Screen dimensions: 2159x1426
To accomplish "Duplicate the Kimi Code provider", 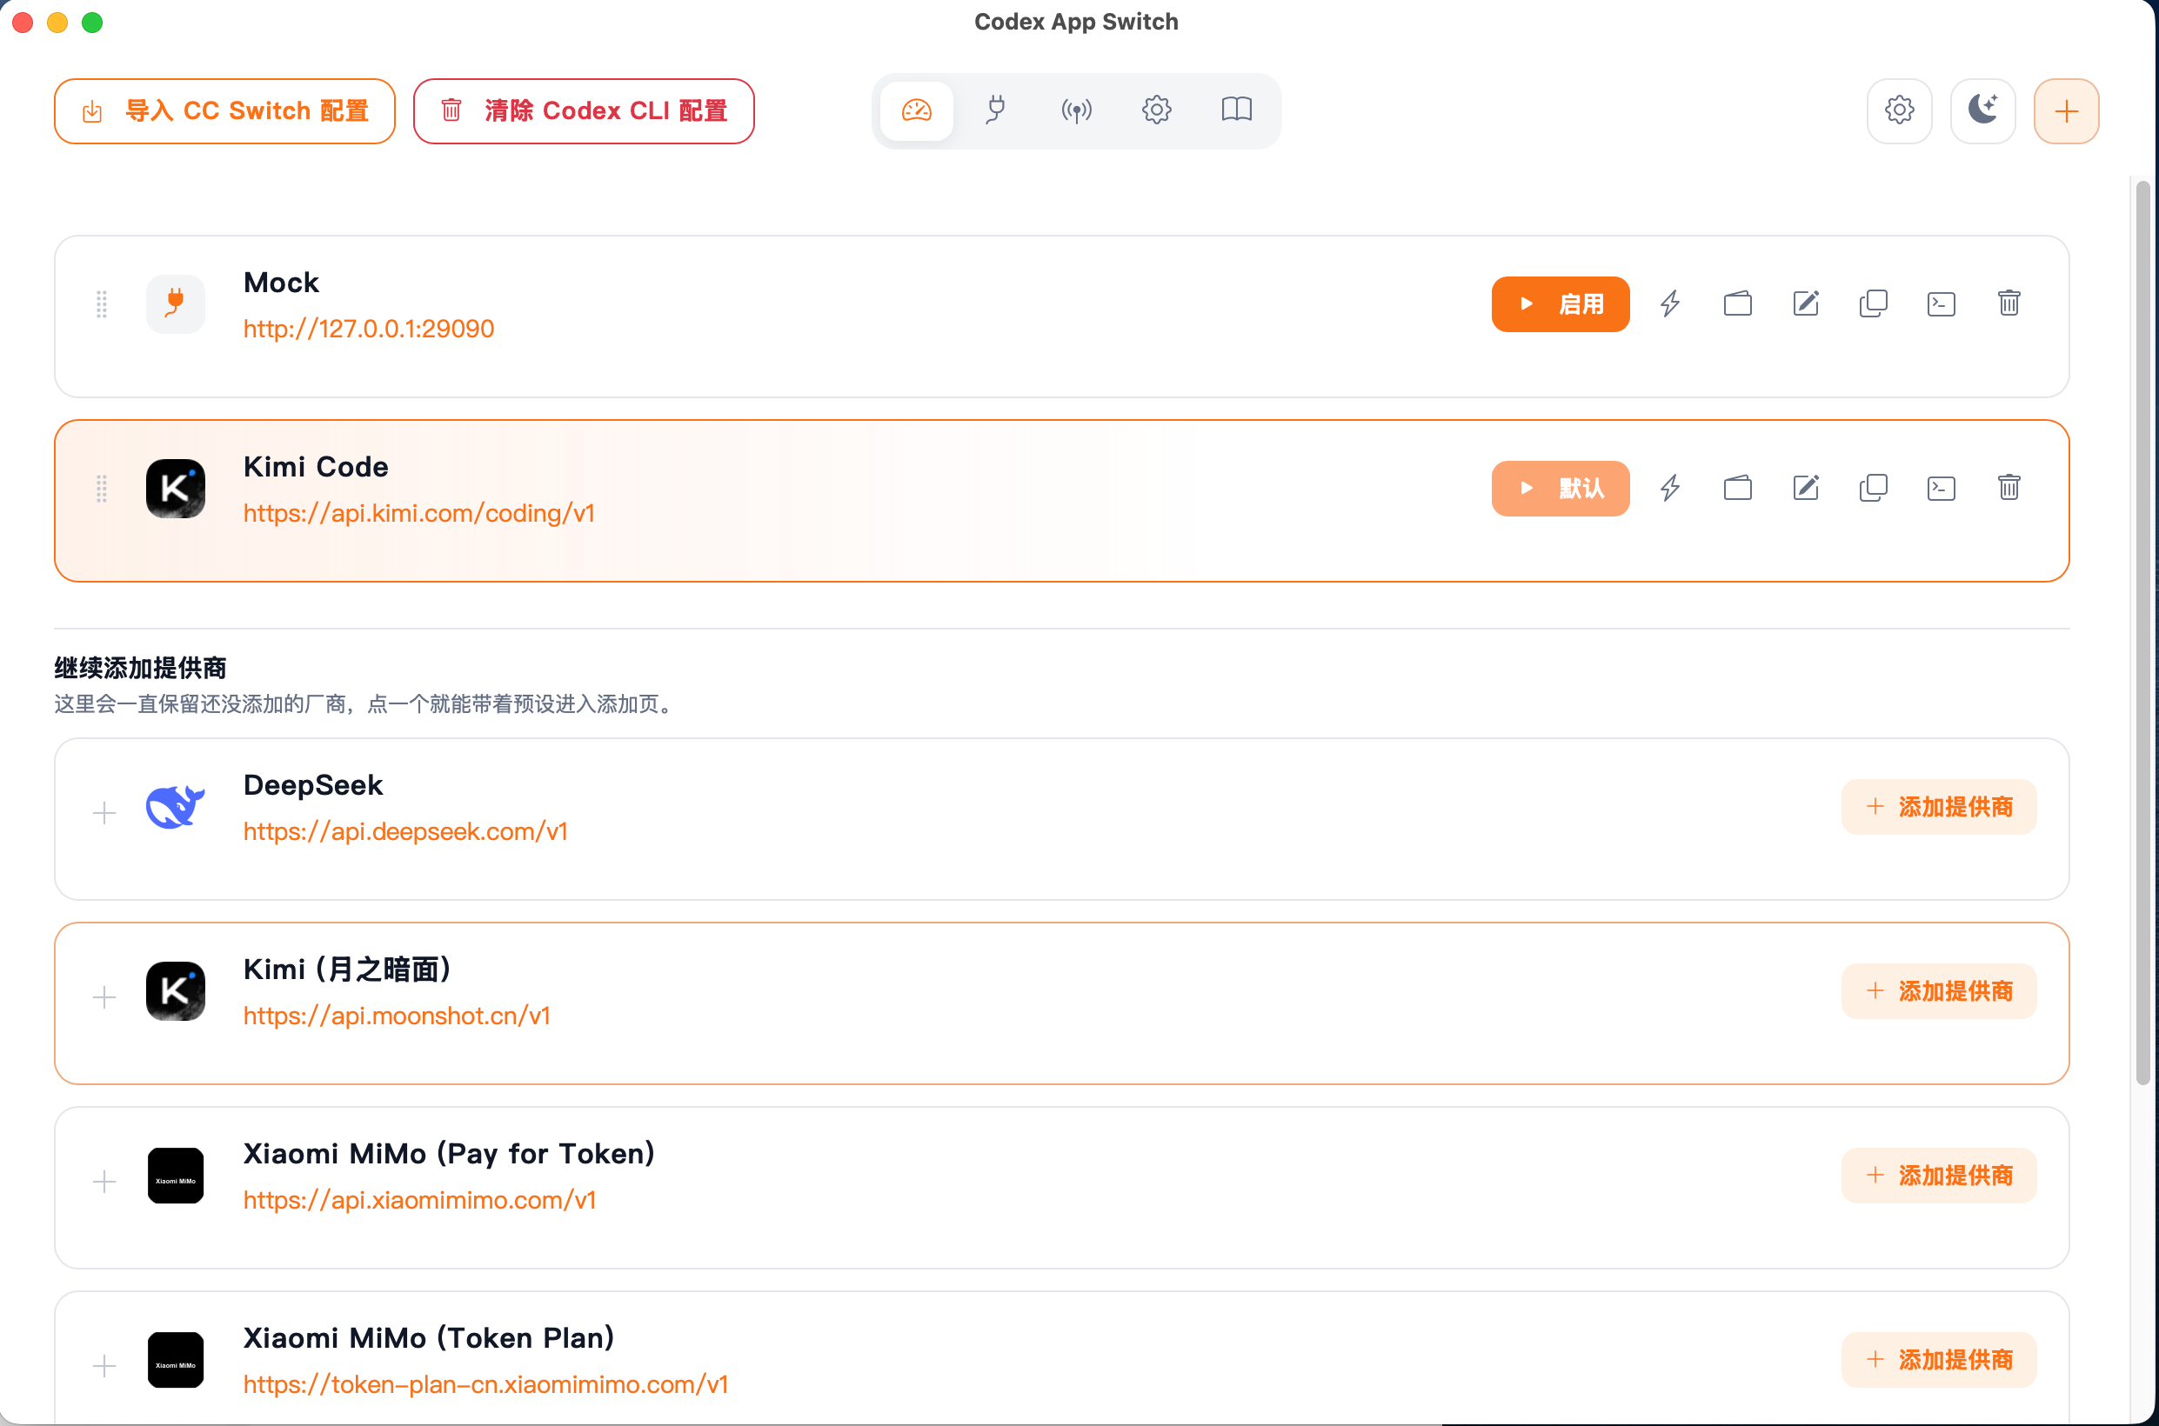I will point(1874,489).
